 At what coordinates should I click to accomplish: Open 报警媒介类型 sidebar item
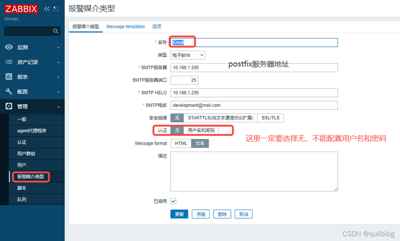(x=37, y=176)
